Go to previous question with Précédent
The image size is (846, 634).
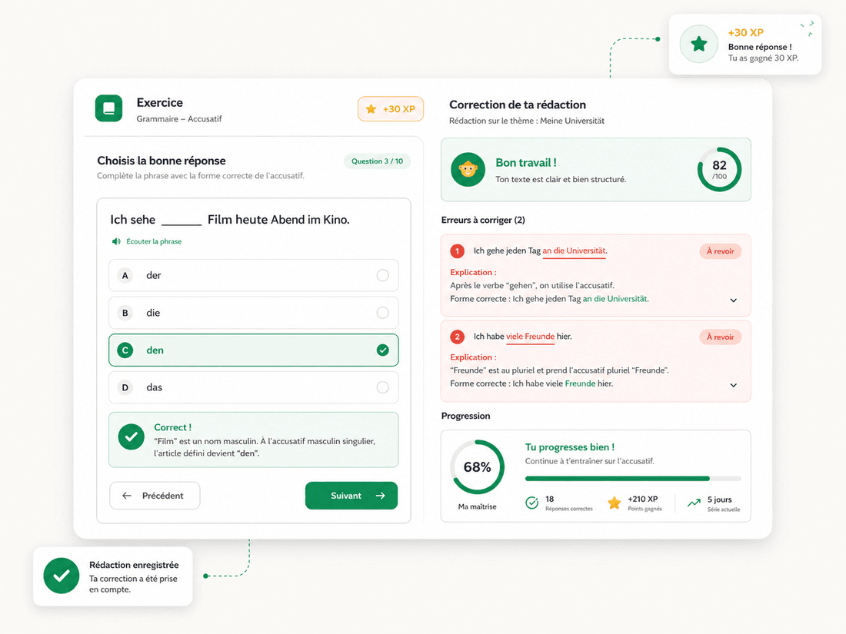point(155,496)
